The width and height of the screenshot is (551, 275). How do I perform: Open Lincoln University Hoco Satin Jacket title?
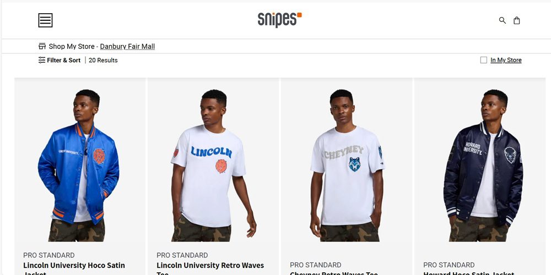[x=74, y=269]
